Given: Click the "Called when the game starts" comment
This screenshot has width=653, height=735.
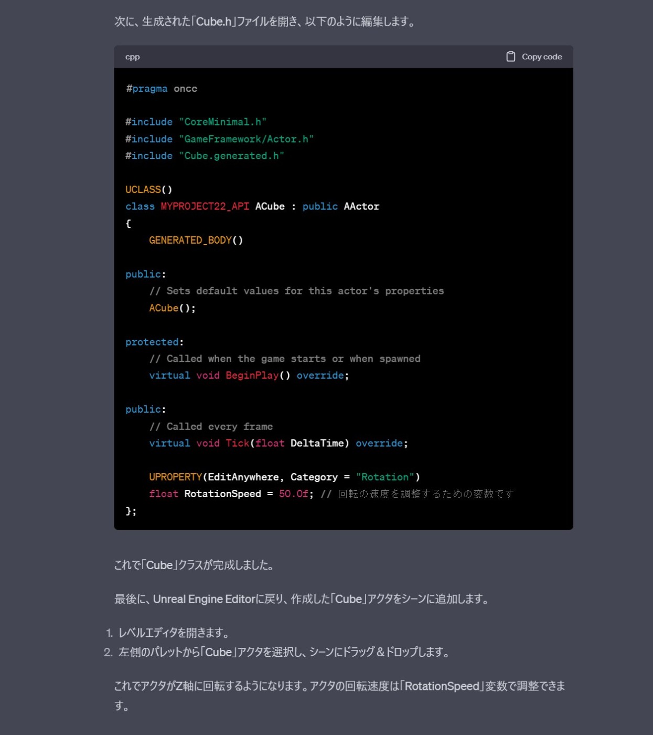Looking at the screenshot, I should 285,359.
